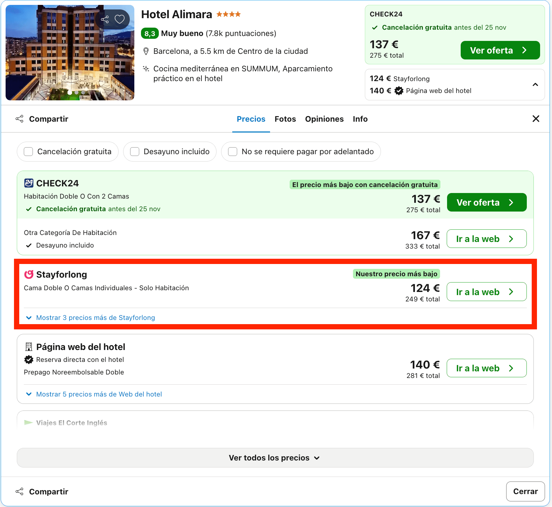Viewport: 552px width, 507px height.
Task: Tick the Desayuno incluido checkbox
Action: [x=135, y=152]
